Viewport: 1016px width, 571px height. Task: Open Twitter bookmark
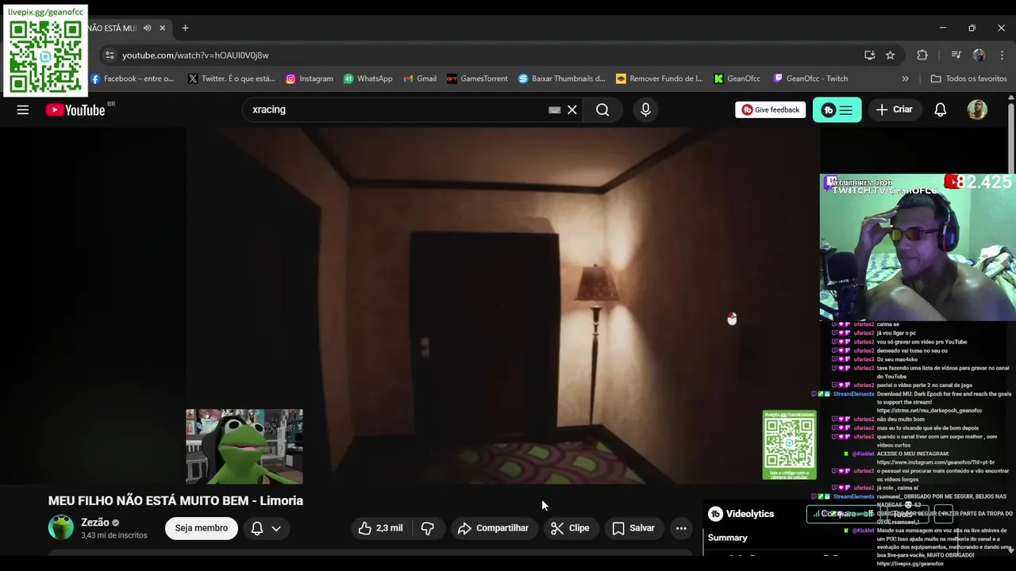[x=232, y=79]
